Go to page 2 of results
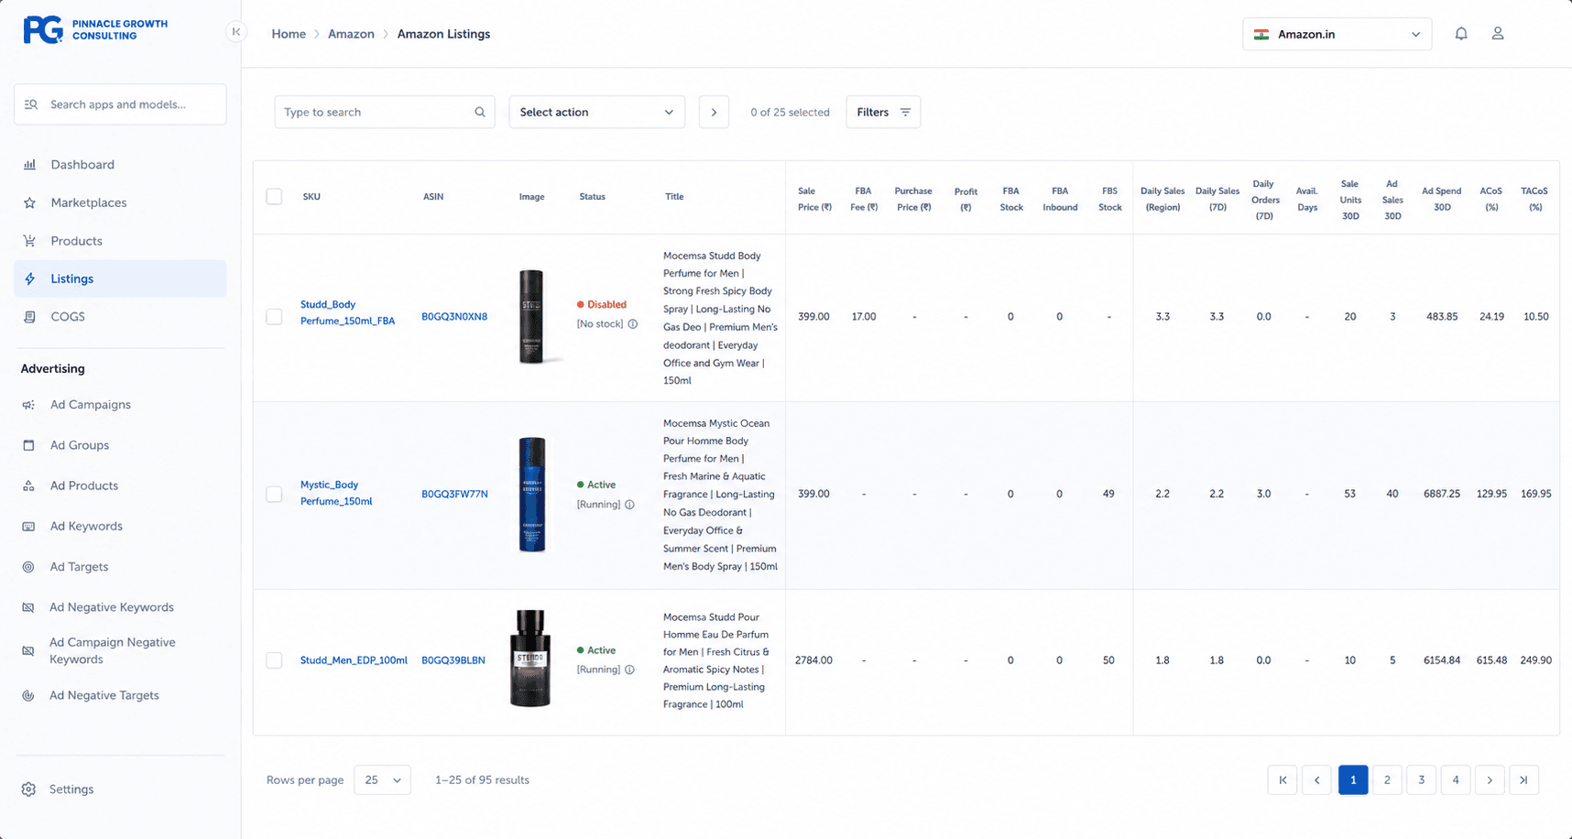1572x839 pixels. [x=1387, y=780]
